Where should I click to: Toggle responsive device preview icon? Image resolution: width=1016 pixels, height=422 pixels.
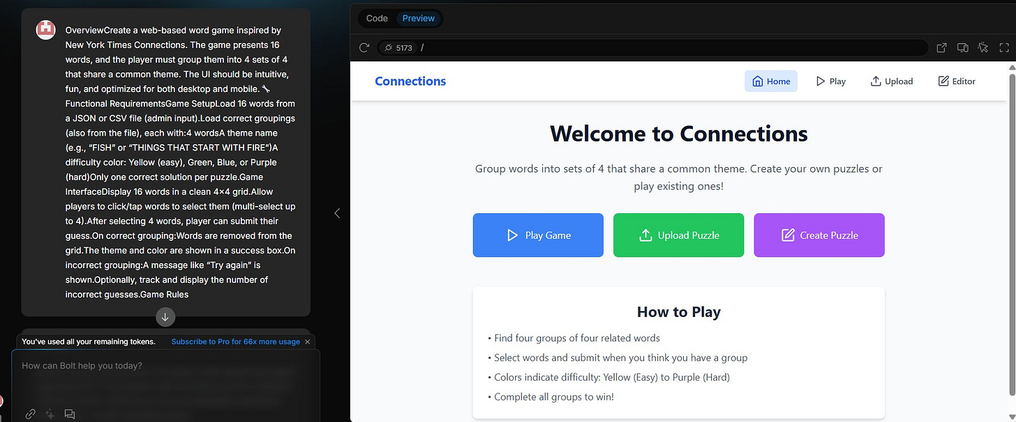(x=962, y=48)
